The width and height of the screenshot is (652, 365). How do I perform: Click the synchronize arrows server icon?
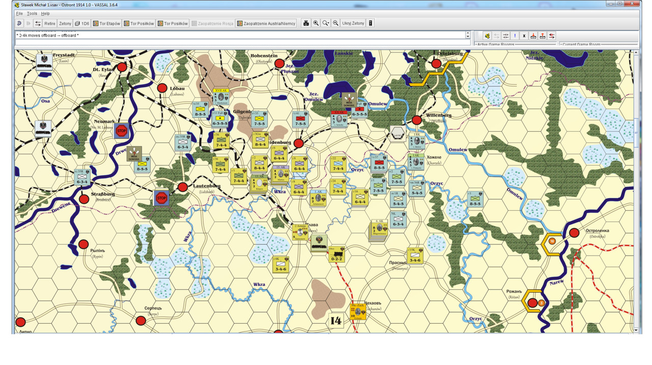tap(505, 36)
